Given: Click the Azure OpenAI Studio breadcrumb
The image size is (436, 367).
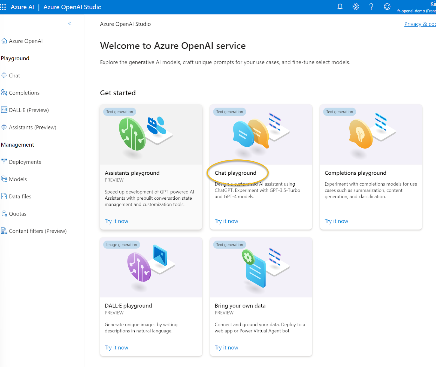Looking at the screenshot, I should click(x=125, y=24).
